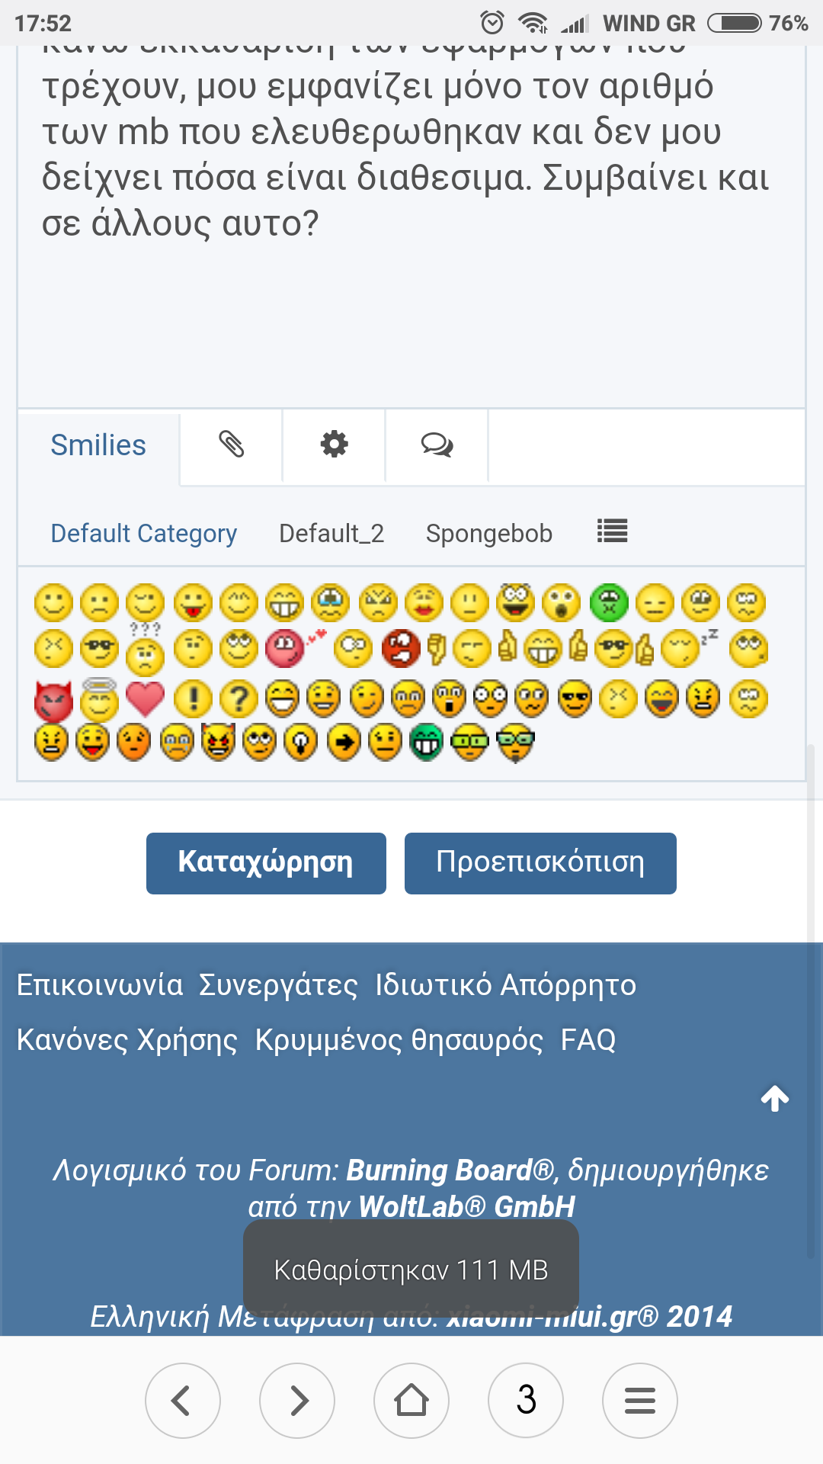The width and height of the screenshot is (823, 1464).
Task: Tap the battery indicator
Action: (735, 23)
